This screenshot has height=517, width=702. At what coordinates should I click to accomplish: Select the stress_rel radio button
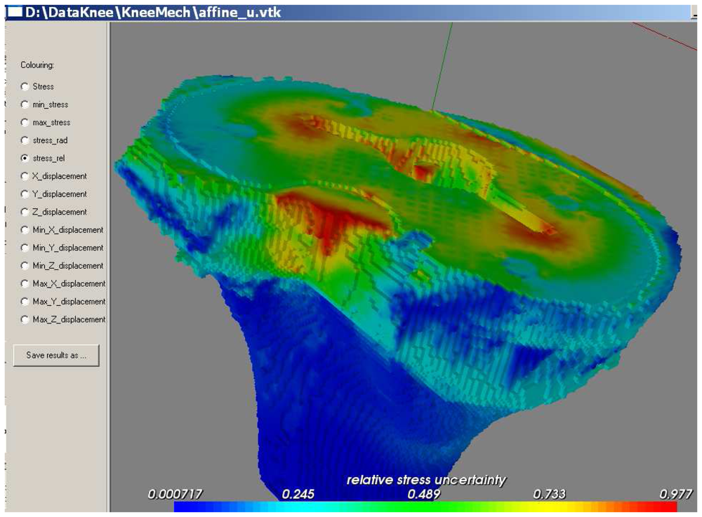click(x=26, y=159)
